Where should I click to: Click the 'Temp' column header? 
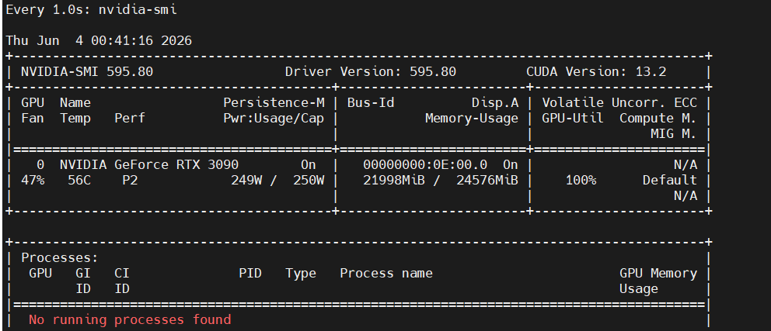(x=75, y=118)
